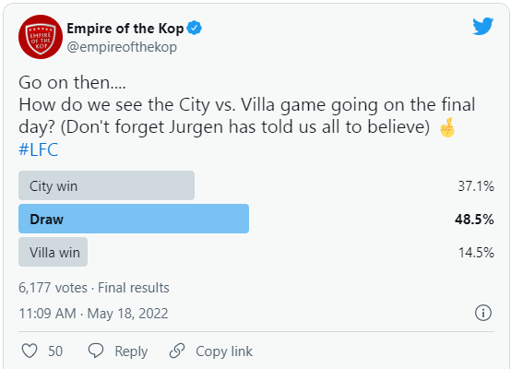Click the Twitter bird logo
511x369 pixels.
[x=483, y=27]
